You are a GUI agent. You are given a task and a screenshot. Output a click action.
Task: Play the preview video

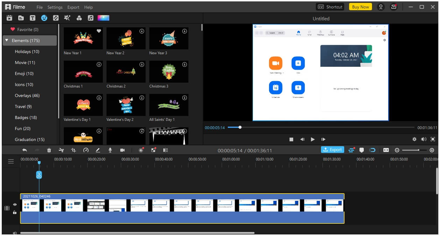pyautogui.click(x=313, y=139)
